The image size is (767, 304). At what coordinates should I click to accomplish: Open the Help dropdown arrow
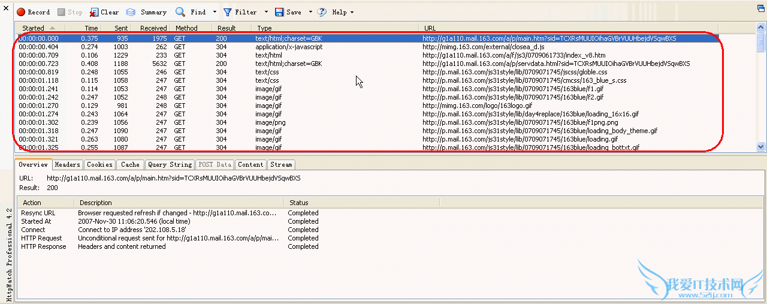tap(352, 12)
